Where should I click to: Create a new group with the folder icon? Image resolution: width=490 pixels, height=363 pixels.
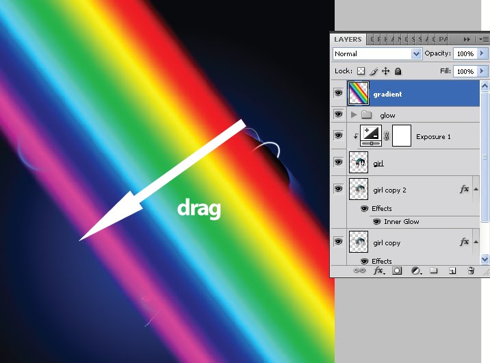[433, 270]
